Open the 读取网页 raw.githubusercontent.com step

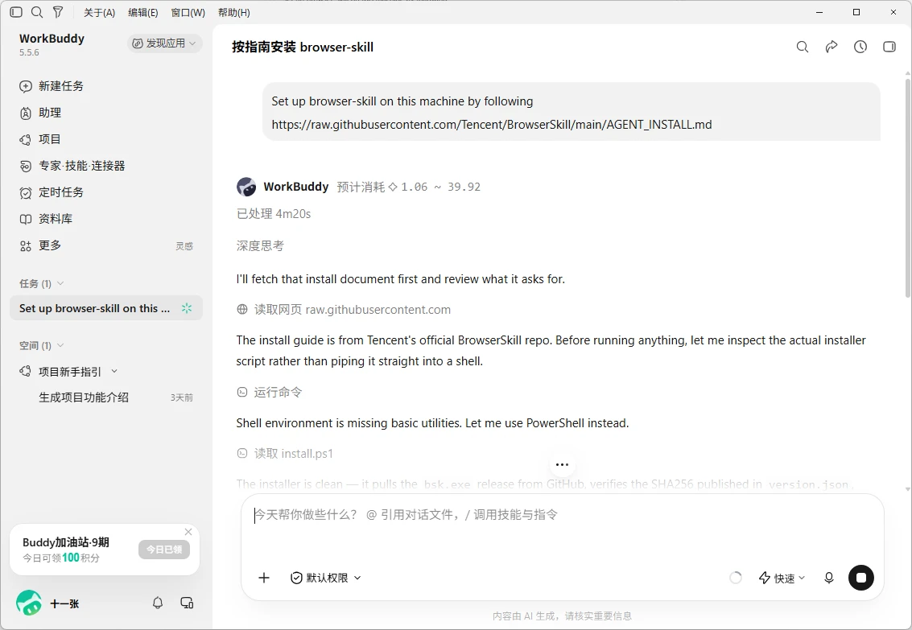pyautogui.click(x=344, y=310)
